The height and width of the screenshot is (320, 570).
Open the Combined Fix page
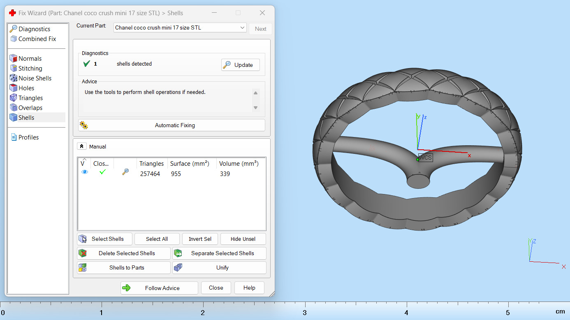37,39
